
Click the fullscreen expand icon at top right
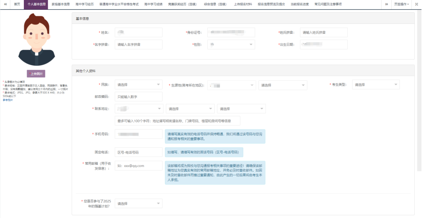point(416,4)
